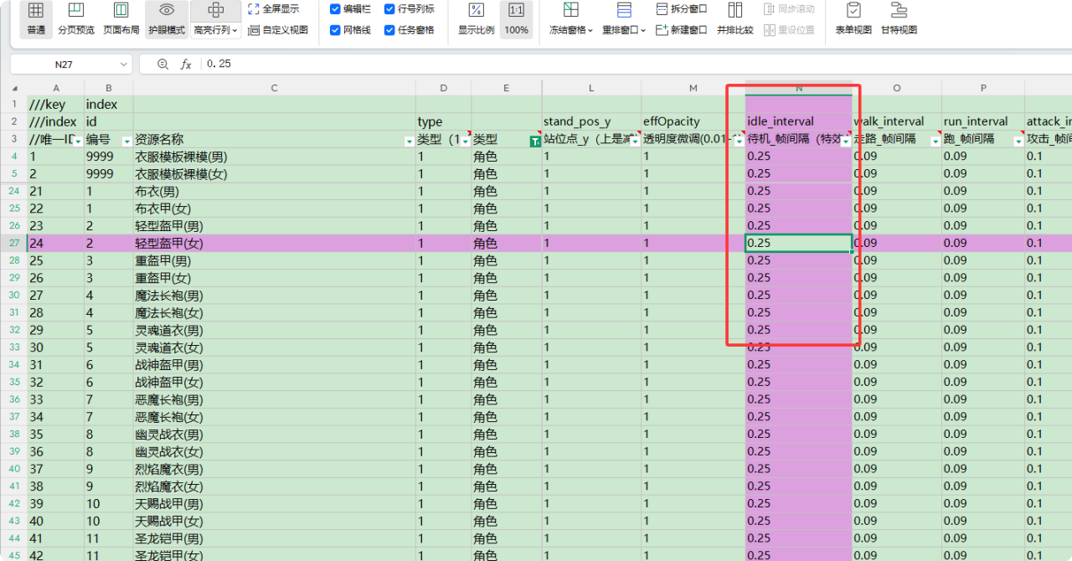Click into the formula bar showing 0.25
The image size is (1072, 561).
[636, 64]
